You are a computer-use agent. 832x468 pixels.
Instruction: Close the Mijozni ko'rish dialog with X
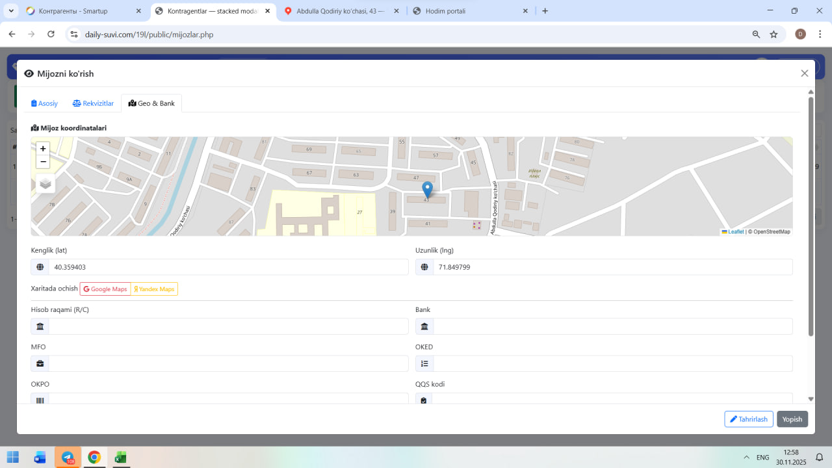(805, 73)
